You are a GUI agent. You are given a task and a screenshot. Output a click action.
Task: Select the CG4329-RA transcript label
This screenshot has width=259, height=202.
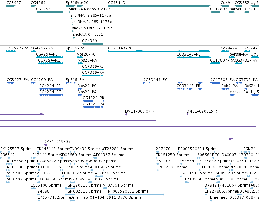click(93, 72)
